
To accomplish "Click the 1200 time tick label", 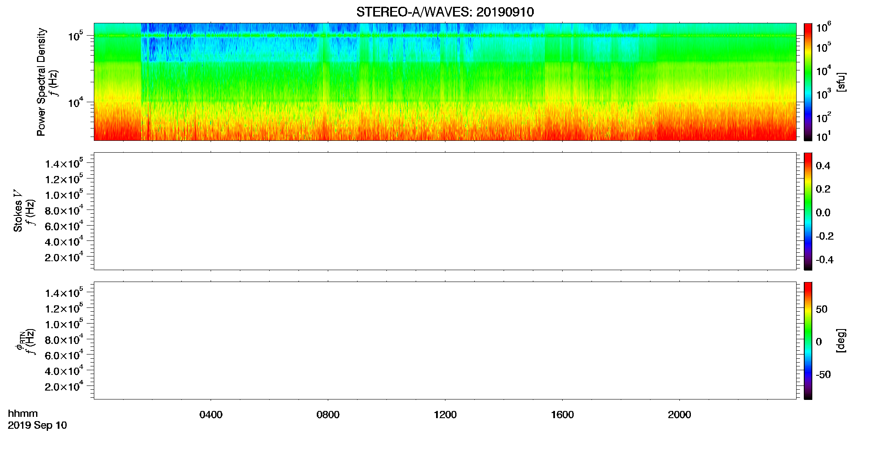I will tap(445, 415).
